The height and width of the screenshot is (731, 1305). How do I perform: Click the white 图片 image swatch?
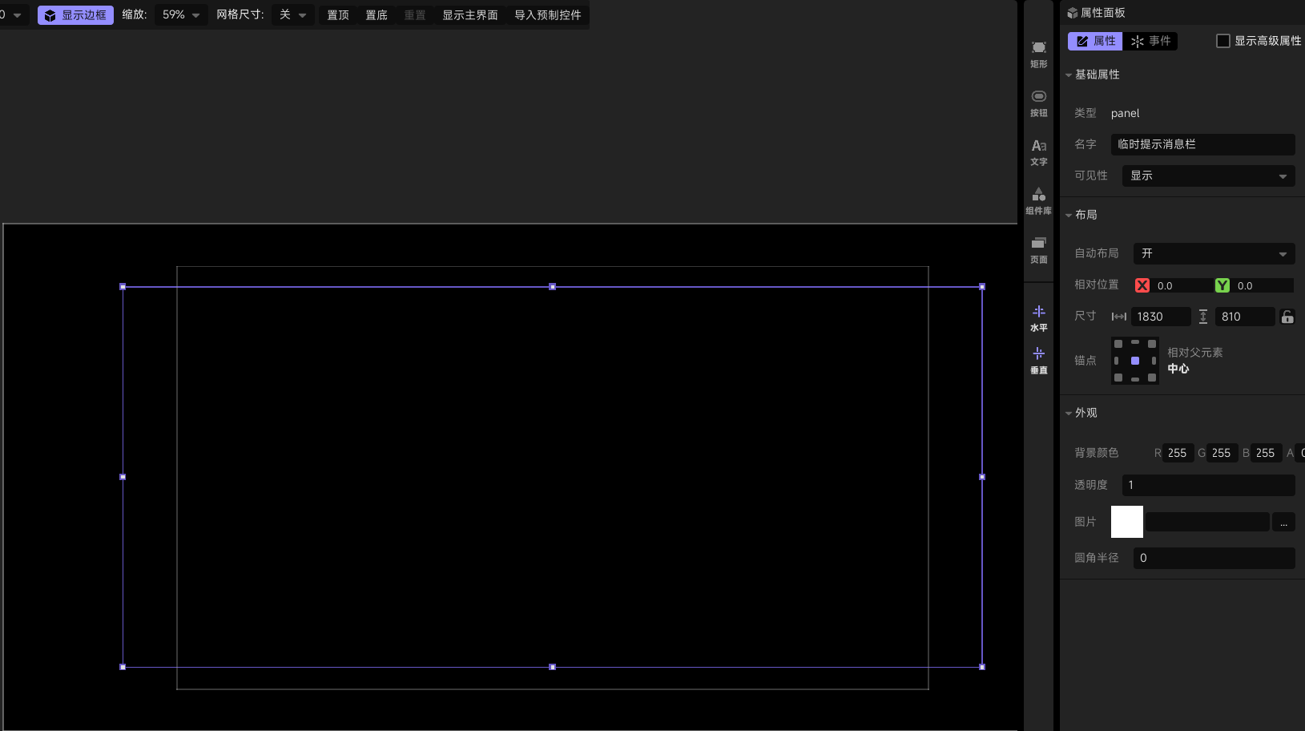pos(1126,522)
